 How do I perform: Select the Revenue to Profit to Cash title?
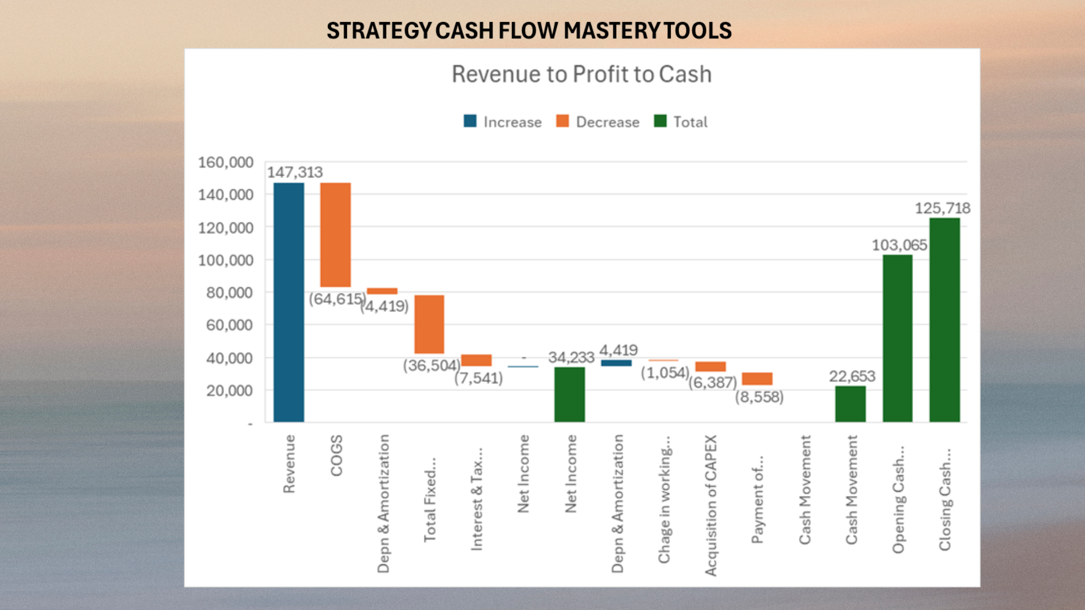[581, 75]
